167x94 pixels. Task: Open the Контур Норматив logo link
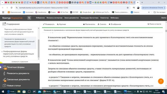pos(13,18)
